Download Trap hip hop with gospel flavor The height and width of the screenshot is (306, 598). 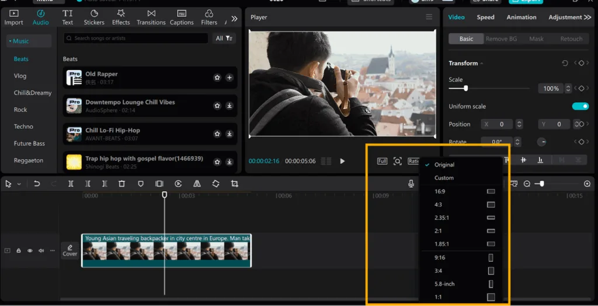229,162
